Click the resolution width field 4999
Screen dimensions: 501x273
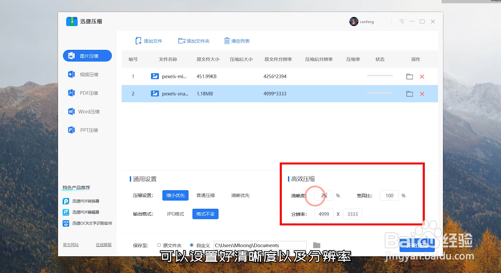pyautogui.click(x=324, y=214)
